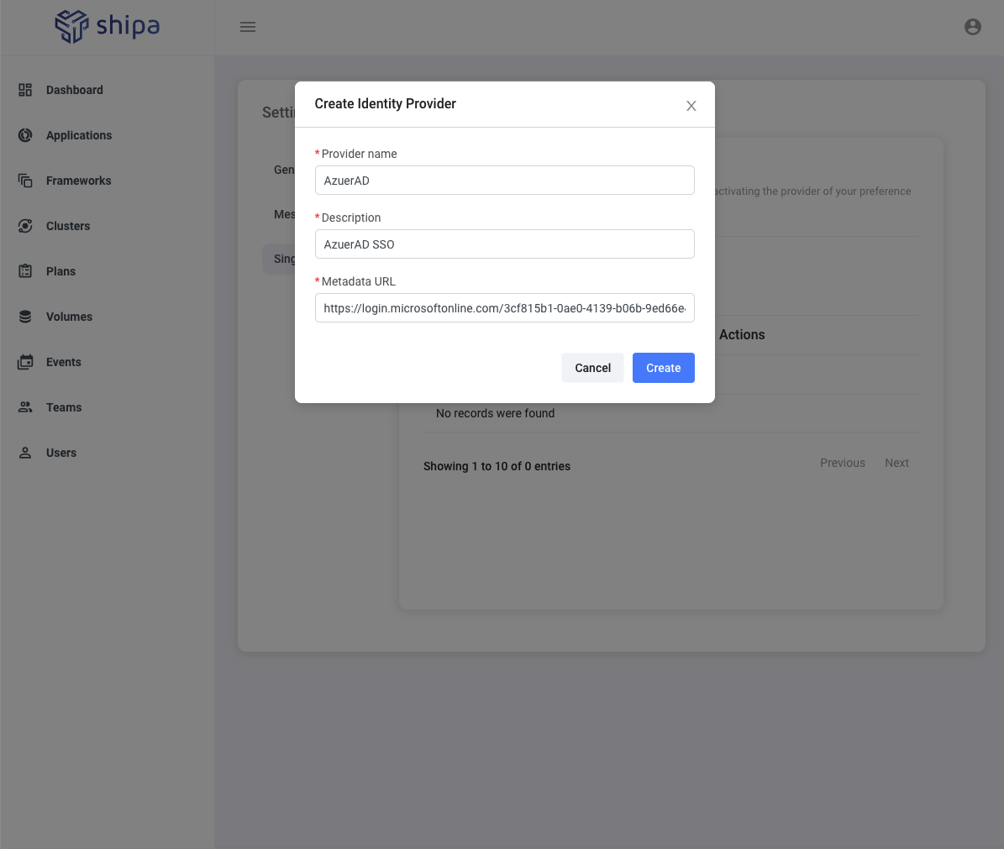Click the 'Metadata URL' label
The width and height of the screenshot is (1004, 849).
point(358,281)
